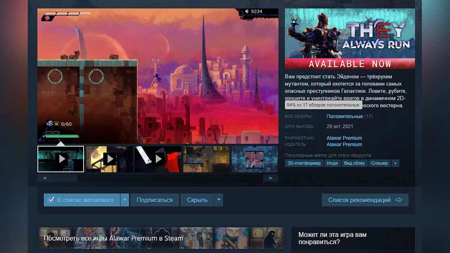
Task: Click the review count '(17)'
Action: pyautogui.click(x=369, y=116)
